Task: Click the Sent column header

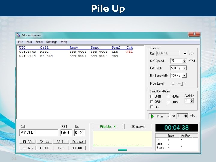Action: click(x=95, y=48)
